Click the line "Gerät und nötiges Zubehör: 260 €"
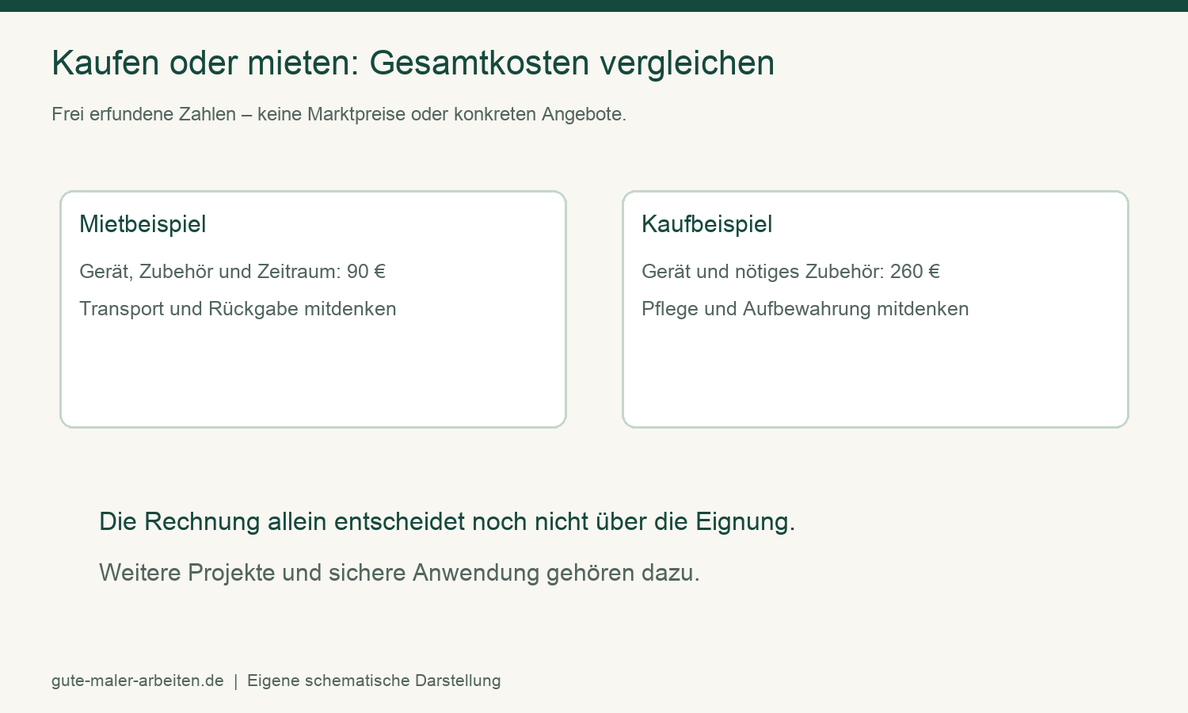 point(790,272)
